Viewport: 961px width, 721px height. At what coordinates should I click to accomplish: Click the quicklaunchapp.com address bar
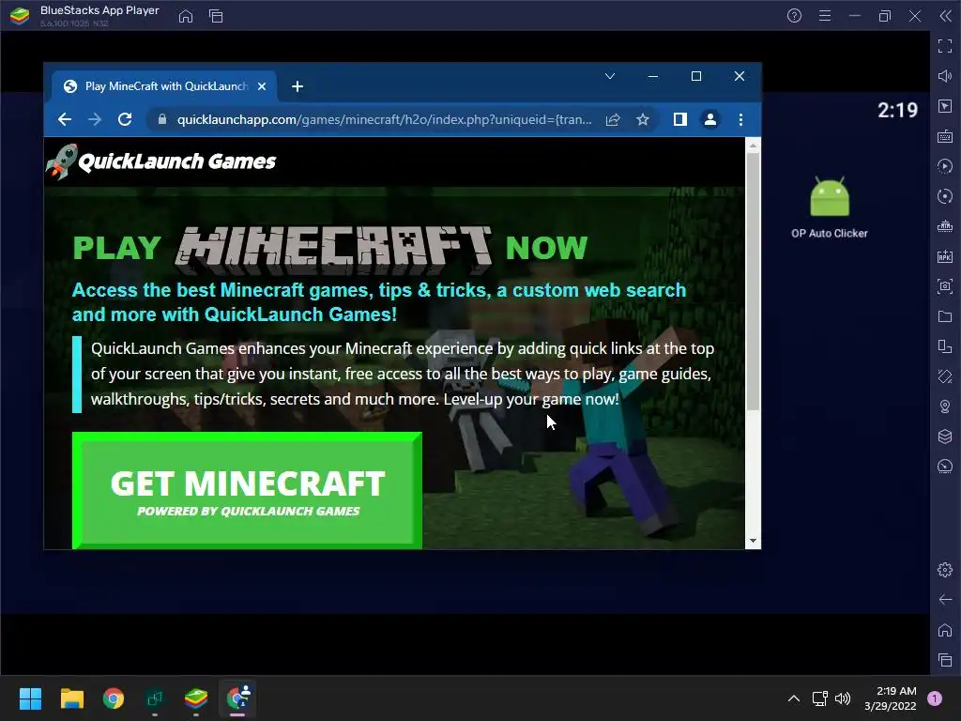point(384,119)
